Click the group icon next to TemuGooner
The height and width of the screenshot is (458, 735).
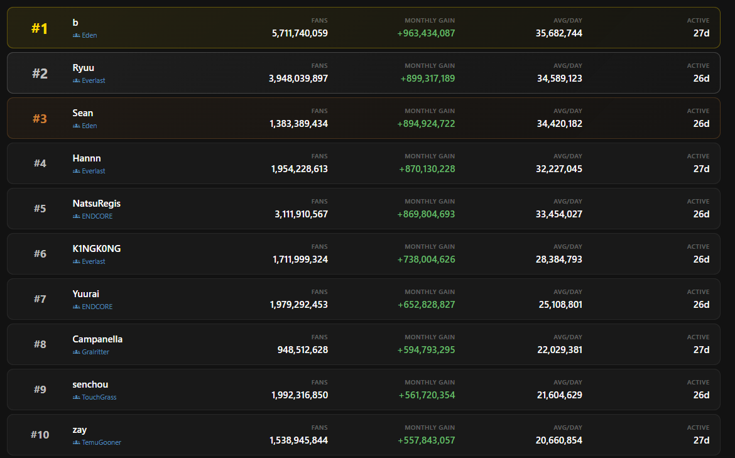[x=77, y=442]
